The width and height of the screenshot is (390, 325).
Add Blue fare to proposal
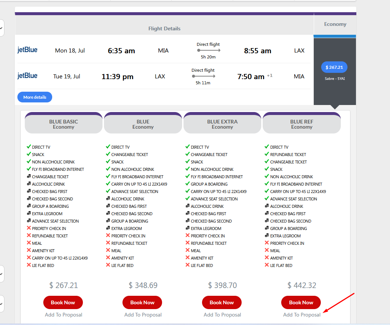143,315
